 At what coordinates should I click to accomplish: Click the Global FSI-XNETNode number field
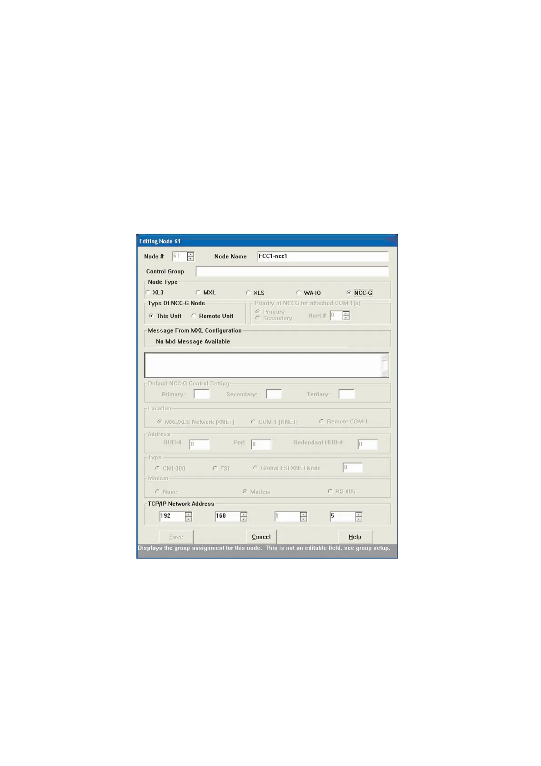coord(353,468)
